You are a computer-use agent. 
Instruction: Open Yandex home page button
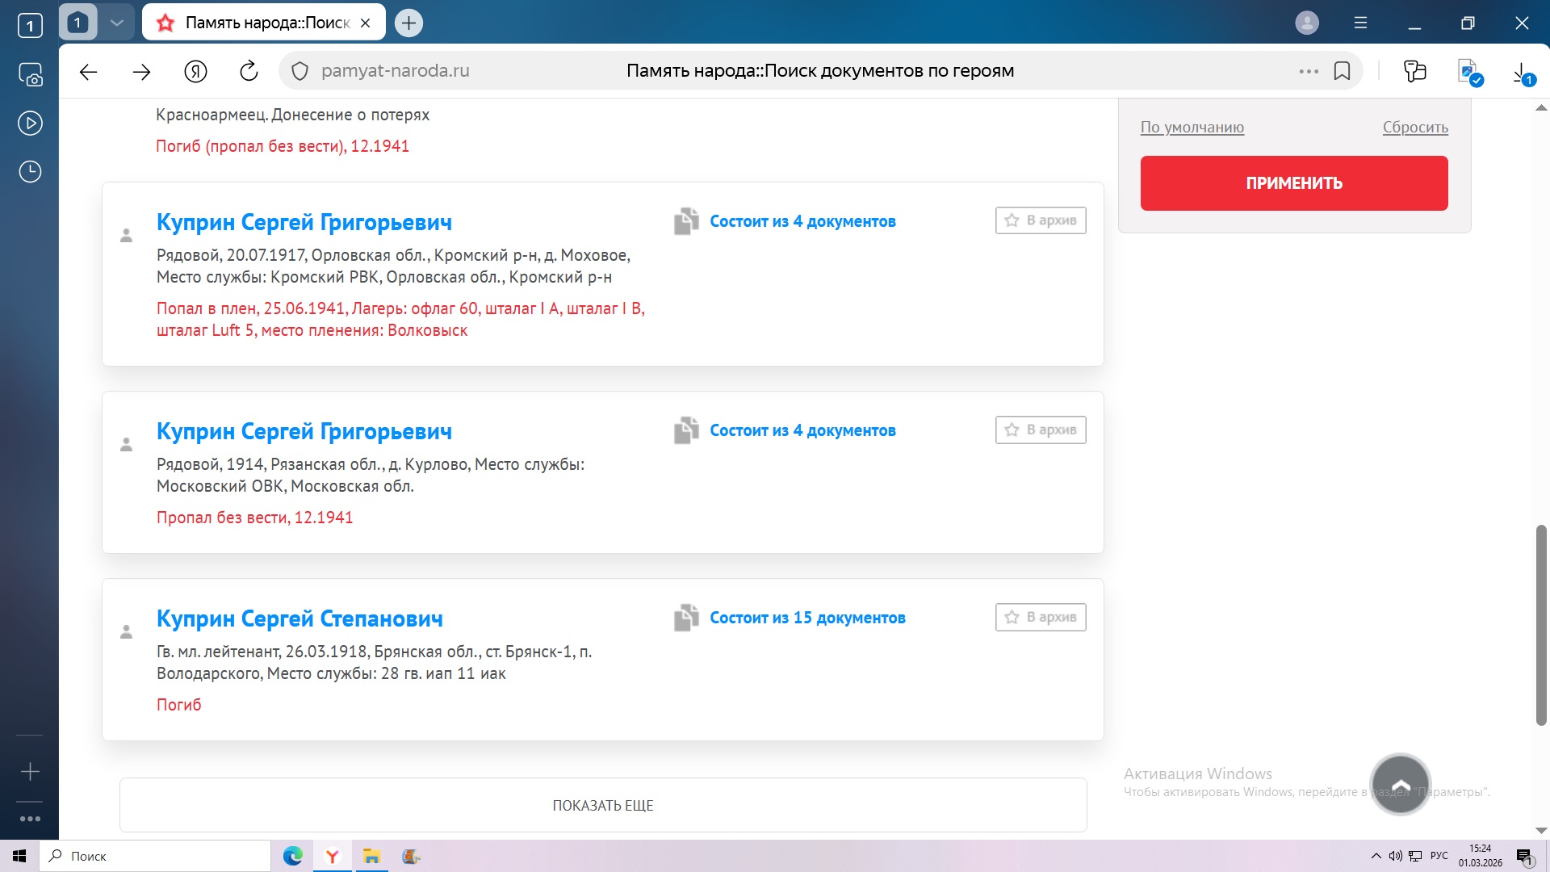point(195,71)
